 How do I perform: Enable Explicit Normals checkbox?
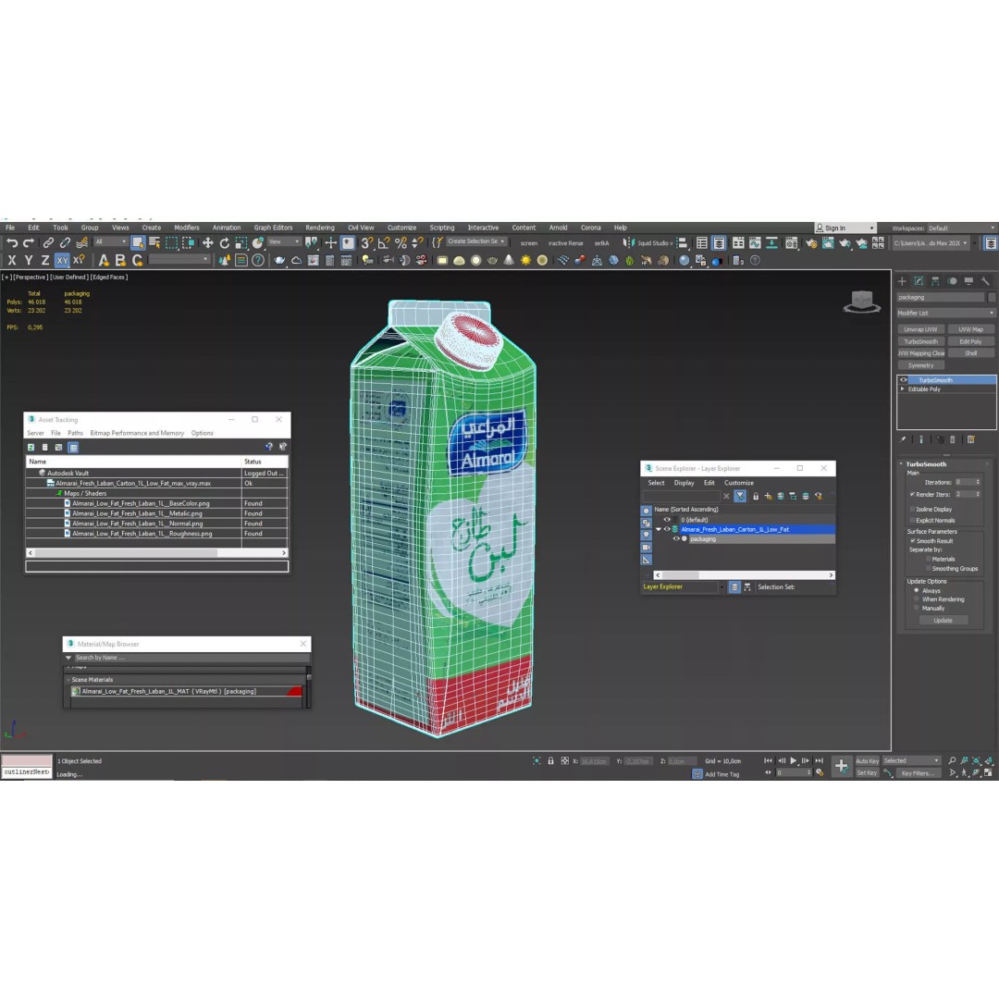[912, 521]
